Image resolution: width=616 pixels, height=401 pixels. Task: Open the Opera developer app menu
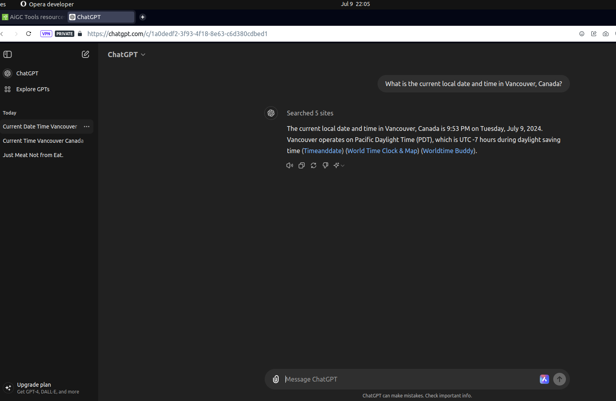pos(47,4)
